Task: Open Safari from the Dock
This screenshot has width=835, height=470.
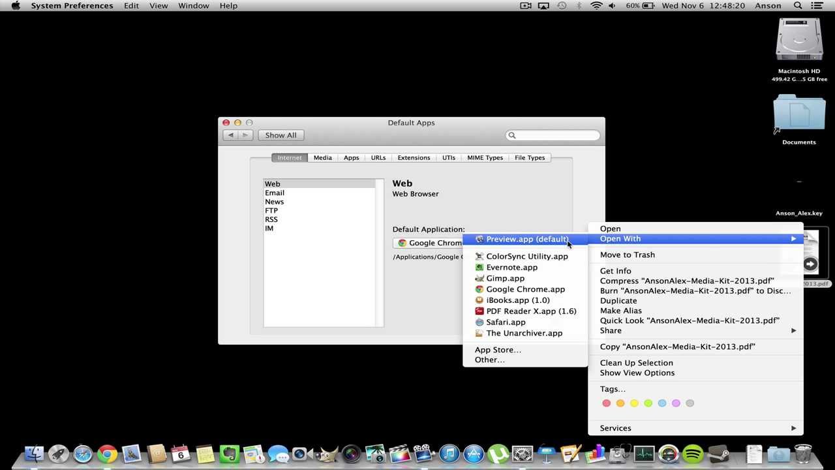Action: [82, 454]
